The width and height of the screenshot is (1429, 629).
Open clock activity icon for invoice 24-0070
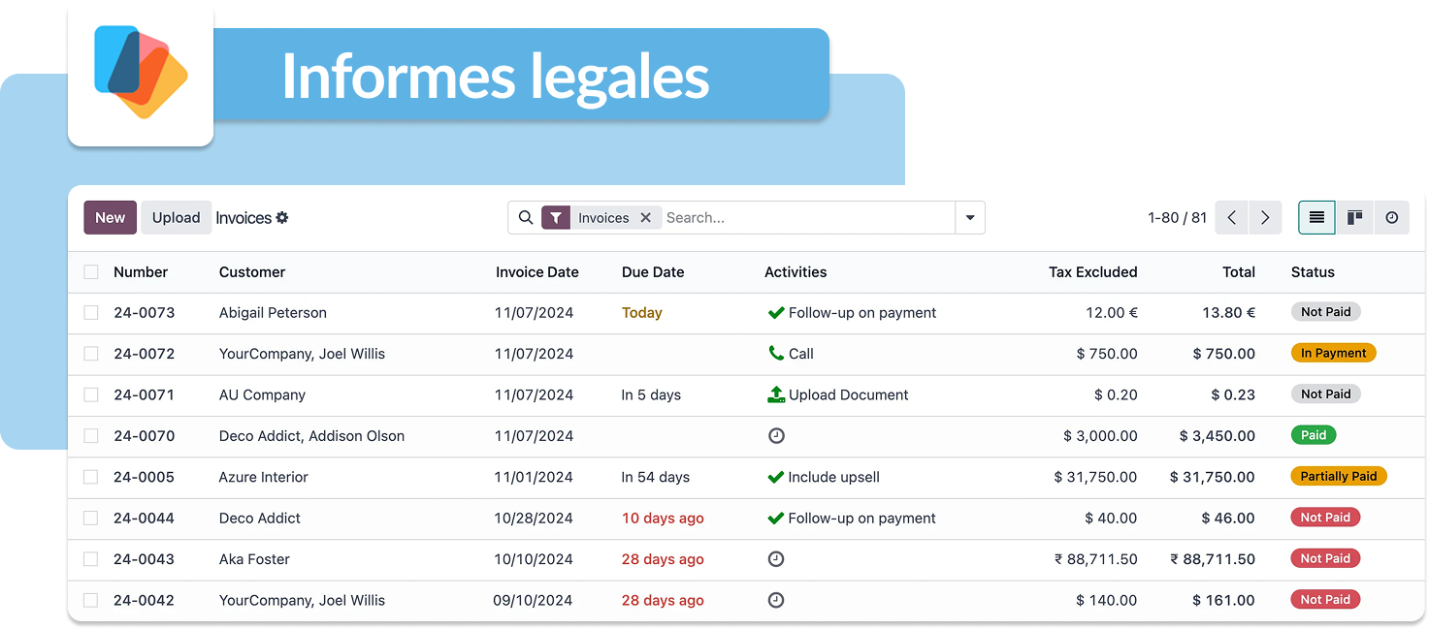click(775, 436)
